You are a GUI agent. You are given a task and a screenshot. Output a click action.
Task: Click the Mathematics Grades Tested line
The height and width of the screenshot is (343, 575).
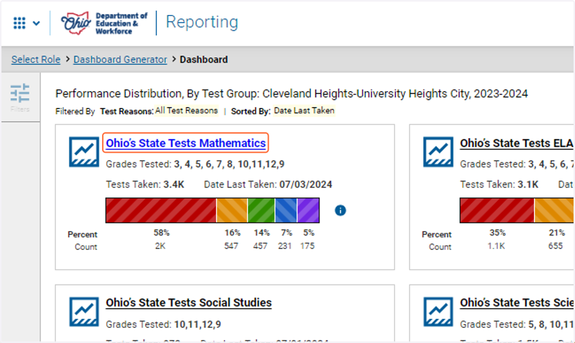click(195, 164)
